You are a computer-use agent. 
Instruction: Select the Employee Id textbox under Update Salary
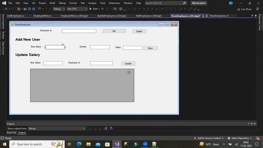coord(102,63)
